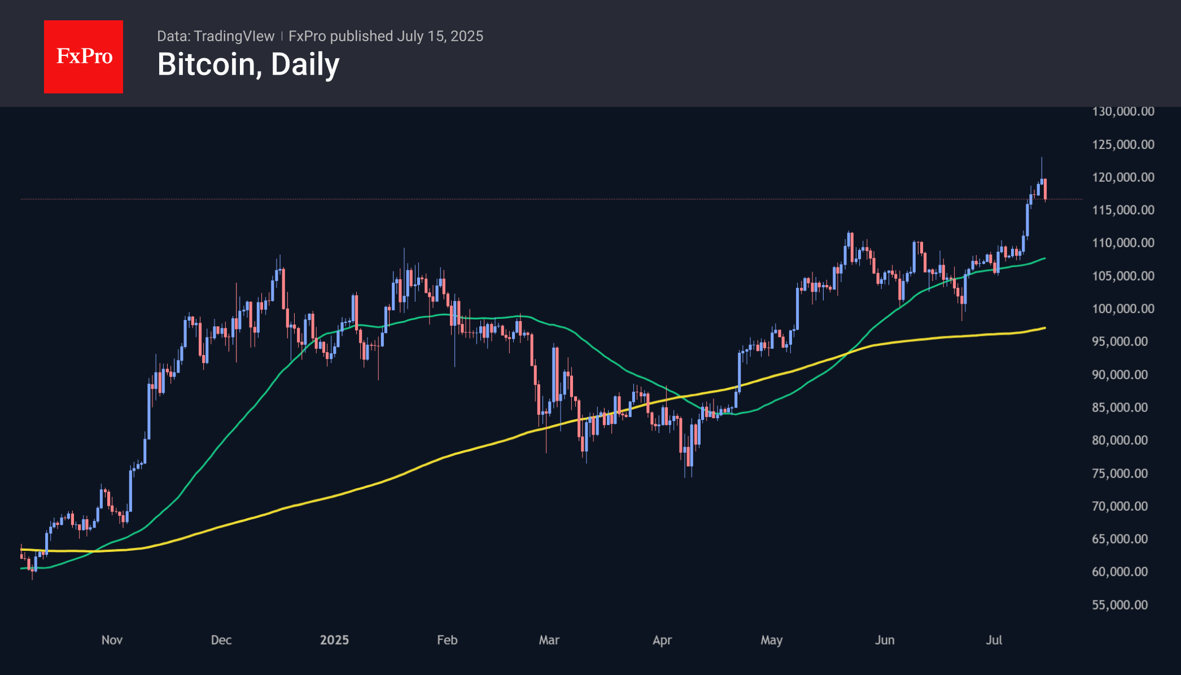The width and height of the screenshot is (1181, 675).
Task: Click the 85,000.00 price axis label
Action: tap(1120, 407)
